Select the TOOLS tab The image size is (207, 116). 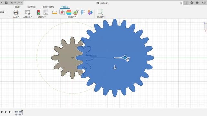(x=65, y=7)
